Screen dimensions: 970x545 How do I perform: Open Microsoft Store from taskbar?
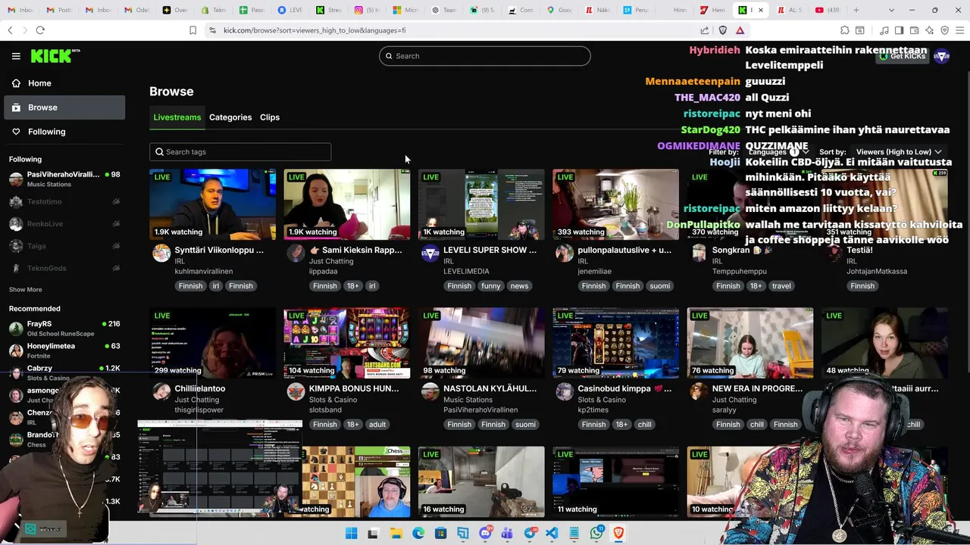click(x=440, y=534)
